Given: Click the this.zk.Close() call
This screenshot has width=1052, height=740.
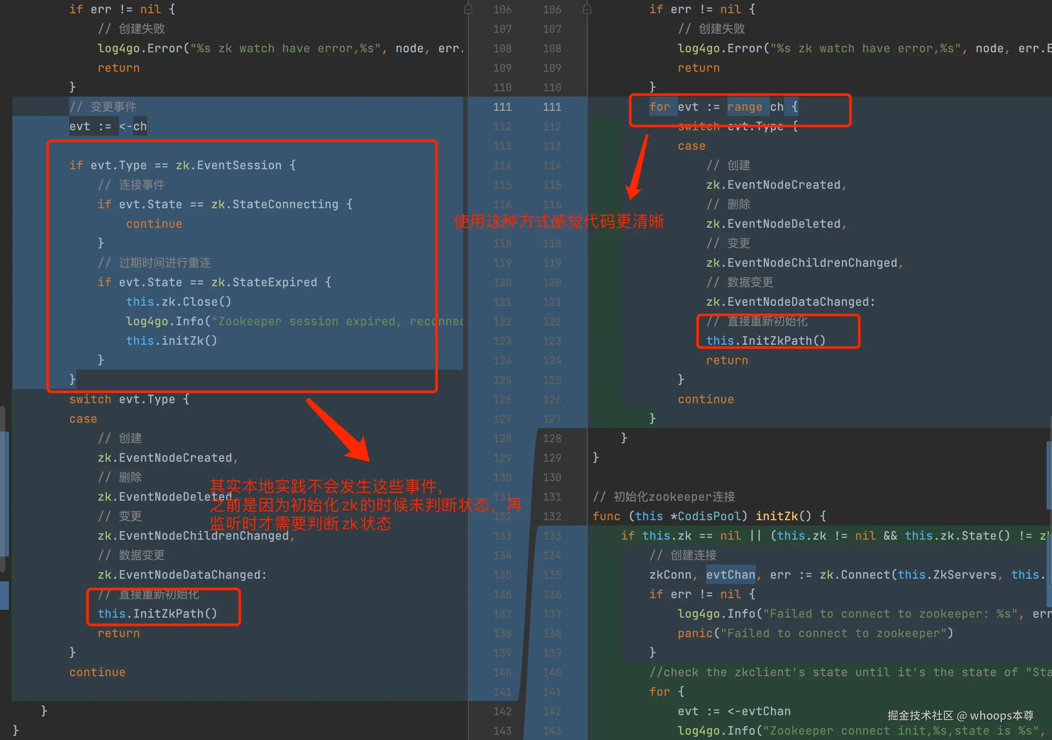Looking at the screenshot, I should (178, 302).
